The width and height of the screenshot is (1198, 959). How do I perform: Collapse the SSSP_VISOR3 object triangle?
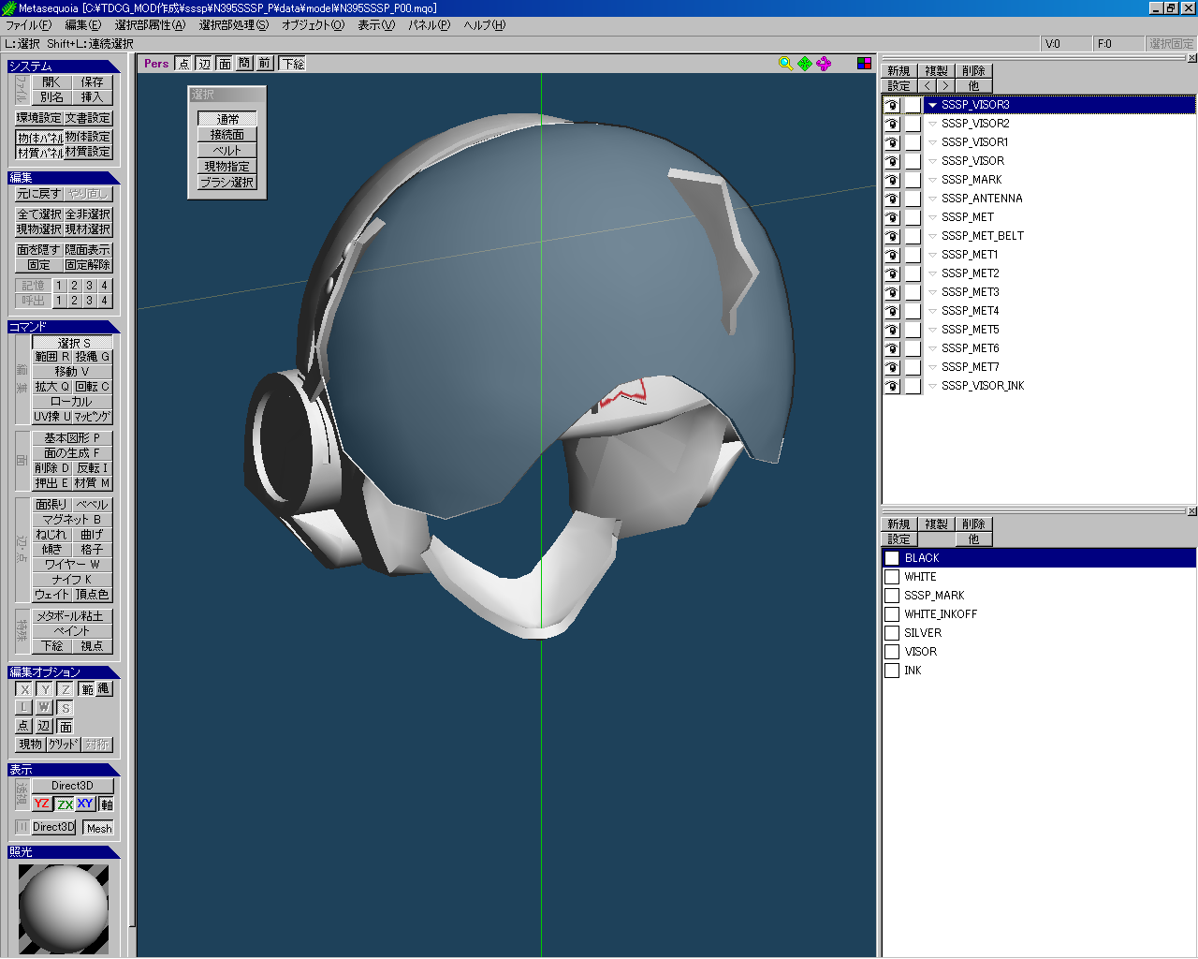pos(932,105)
